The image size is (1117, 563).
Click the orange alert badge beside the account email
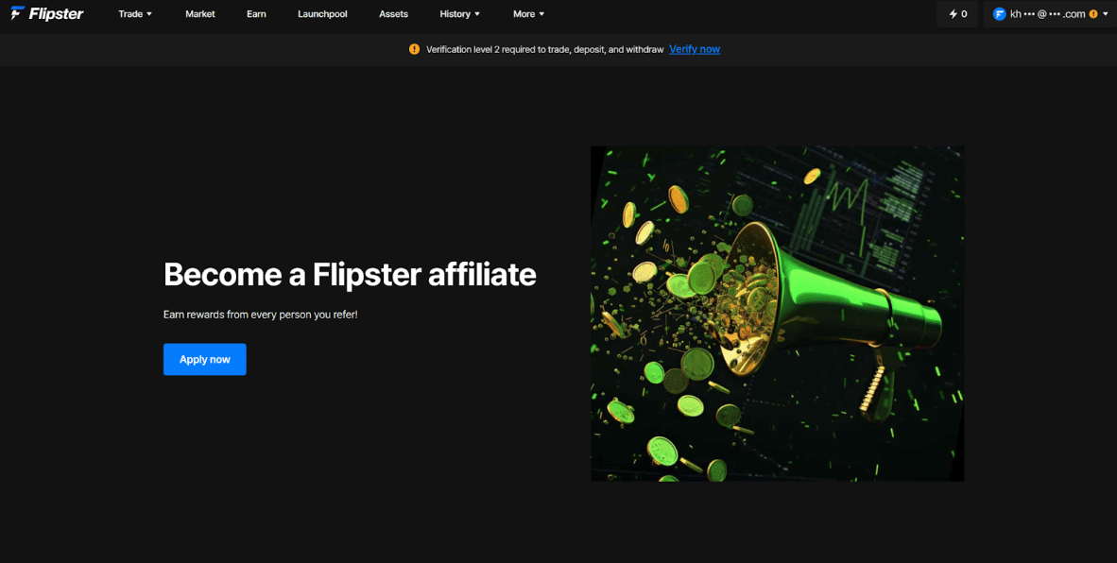tap(1093, 13)
